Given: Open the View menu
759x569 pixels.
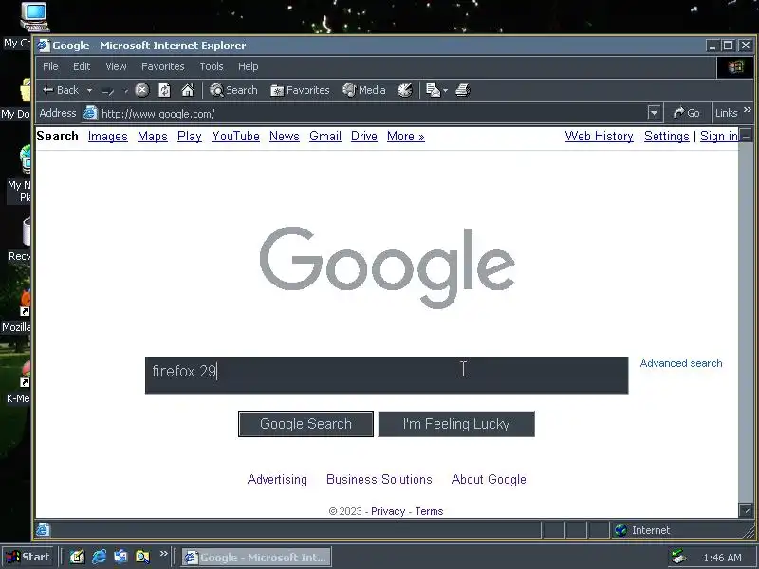Looking at the screenshot, I should (116, 66).
